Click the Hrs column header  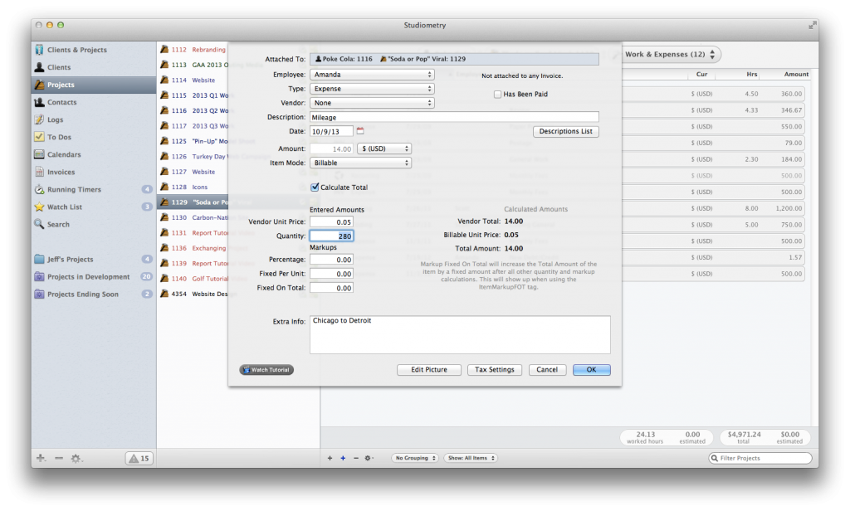pyautogui.click(x=751, y=74)
